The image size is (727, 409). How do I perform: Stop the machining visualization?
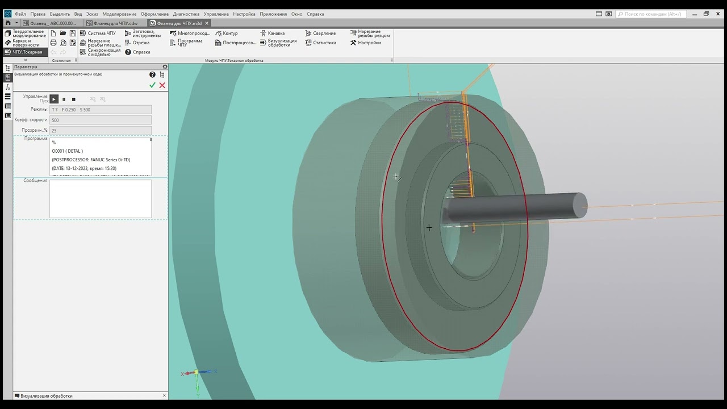(x=73, y=99)
